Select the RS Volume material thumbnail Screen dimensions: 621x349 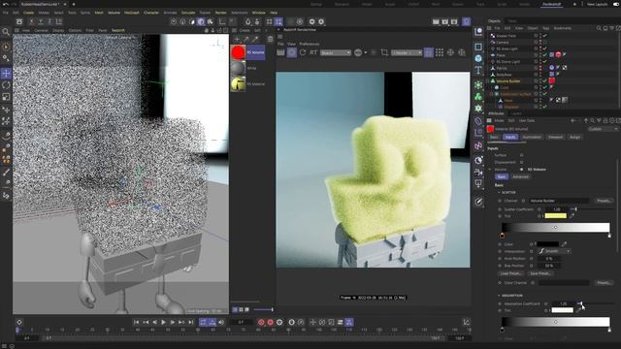tap(238, 52)
